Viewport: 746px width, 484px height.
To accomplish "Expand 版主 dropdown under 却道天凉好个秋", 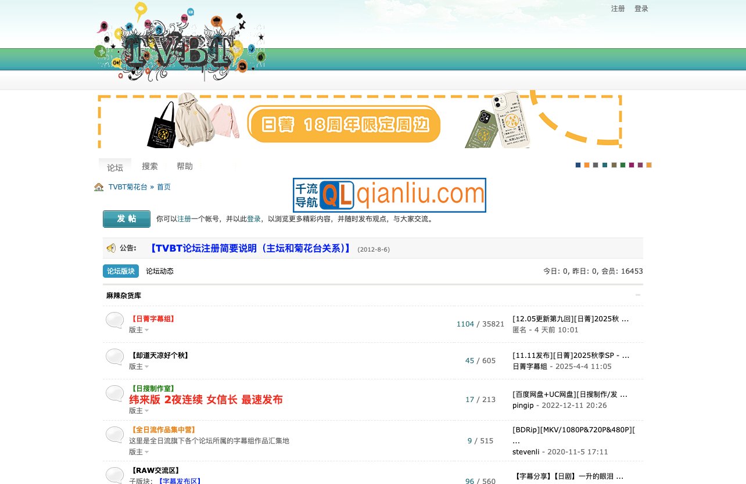I will tap(139, 367).
